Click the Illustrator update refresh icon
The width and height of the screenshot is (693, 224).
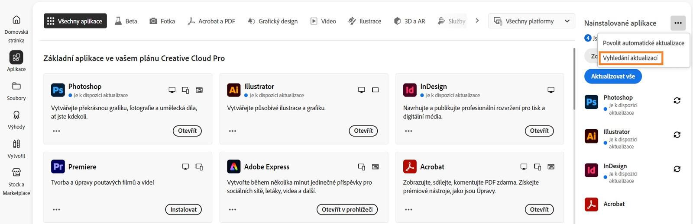tap(677, 134)
